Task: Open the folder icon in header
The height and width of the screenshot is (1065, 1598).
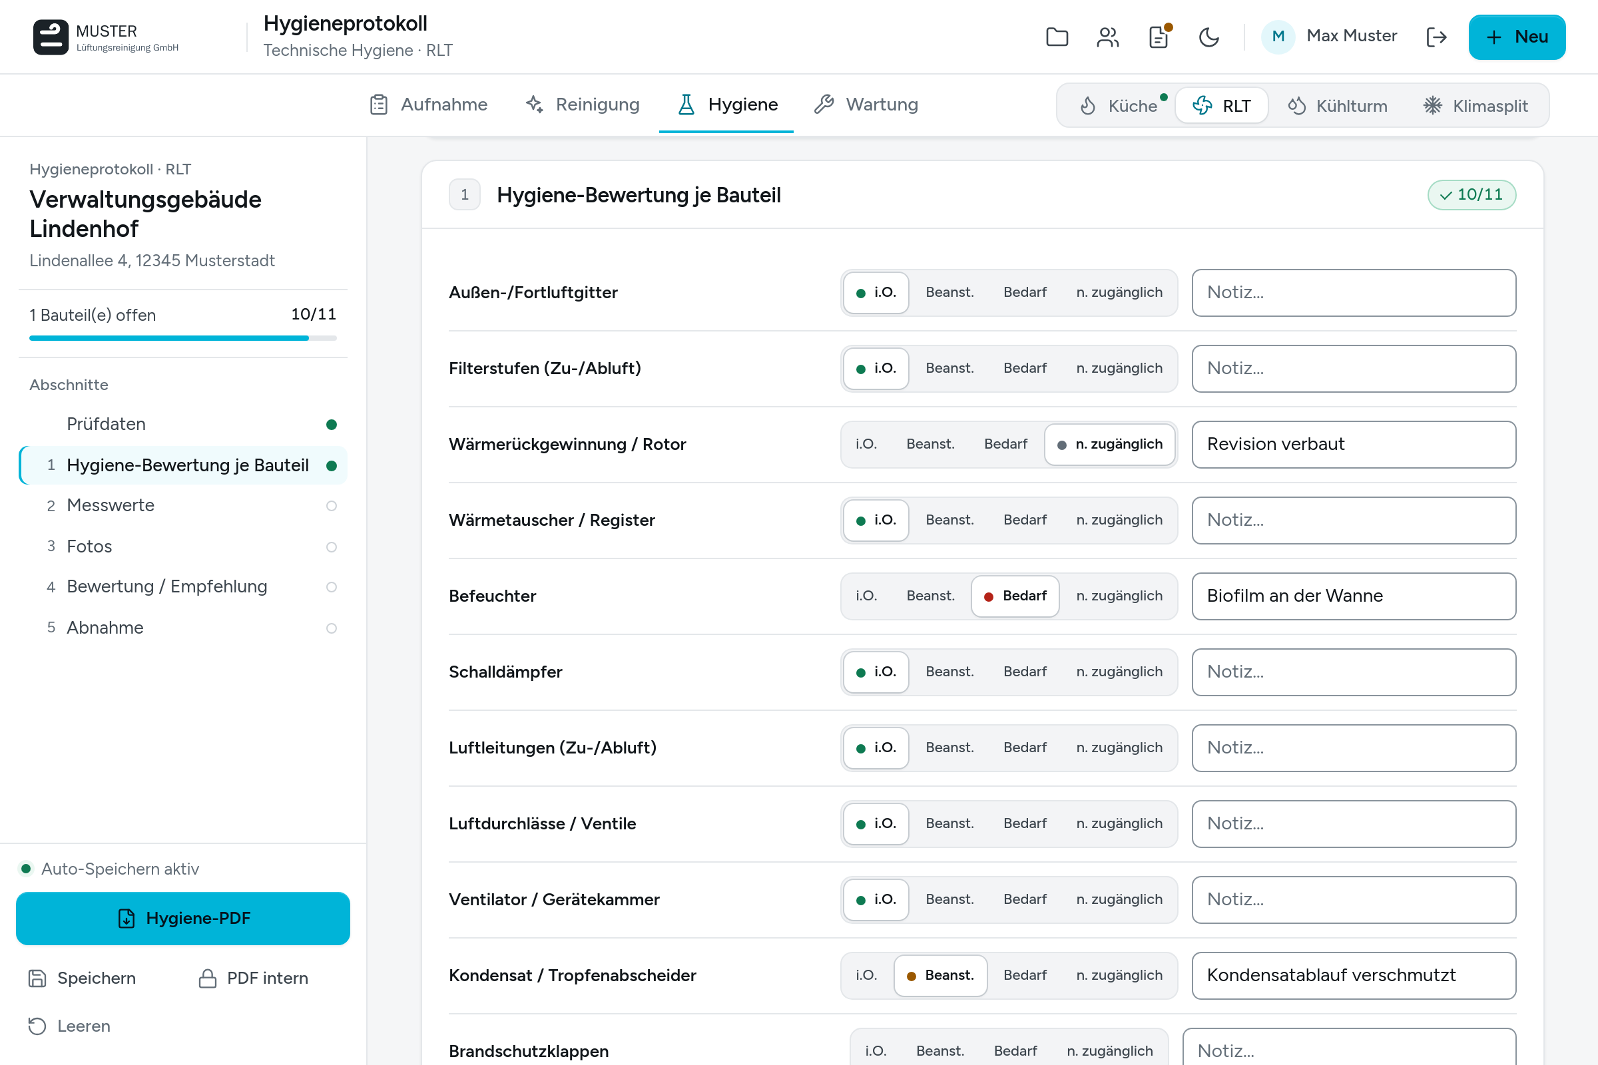Action: click(1057, 37)
